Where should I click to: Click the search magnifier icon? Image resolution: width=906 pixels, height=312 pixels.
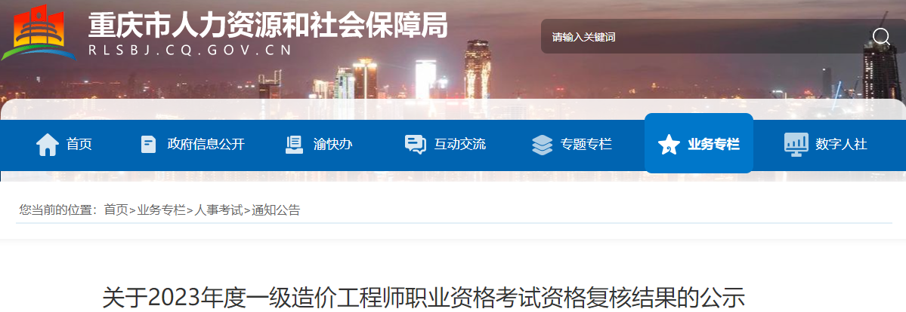pos(881,37)
